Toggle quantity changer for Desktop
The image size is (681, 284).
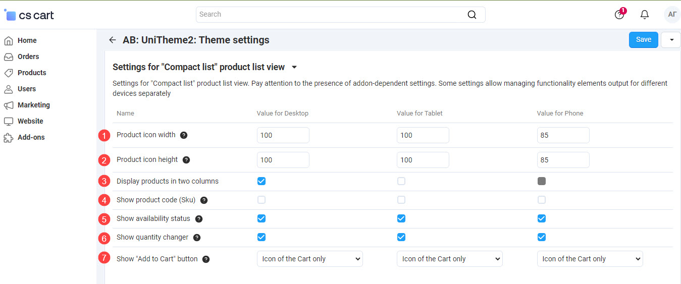pyautogui.click(x=261, y=237)
